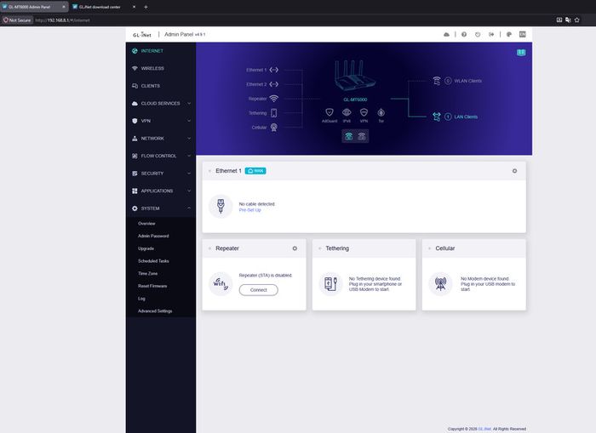Collapse the Cellular card arrow
The image size is (596, 433).
coord(429,248)
